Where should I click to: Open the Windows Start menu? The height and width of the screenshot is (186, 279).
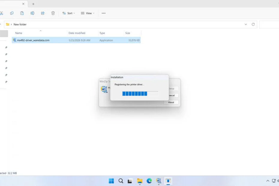(111, 181)
